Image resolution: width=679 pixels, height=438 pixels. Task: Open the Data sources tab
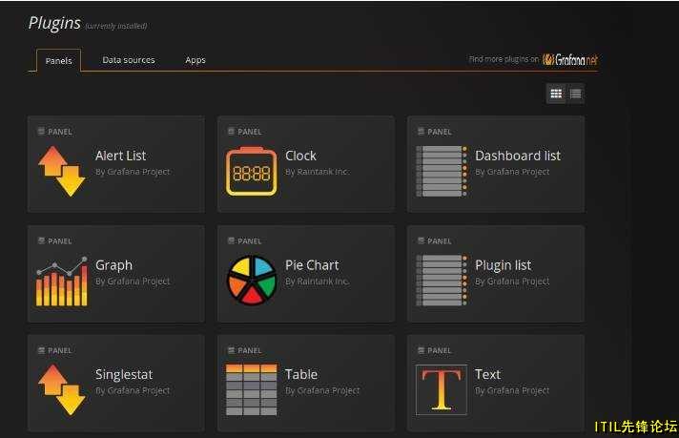click(x=129, y=60)
